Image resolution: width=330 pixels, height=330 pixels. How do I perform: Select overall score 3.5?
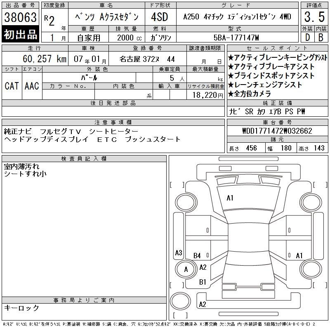click(314, 17)
